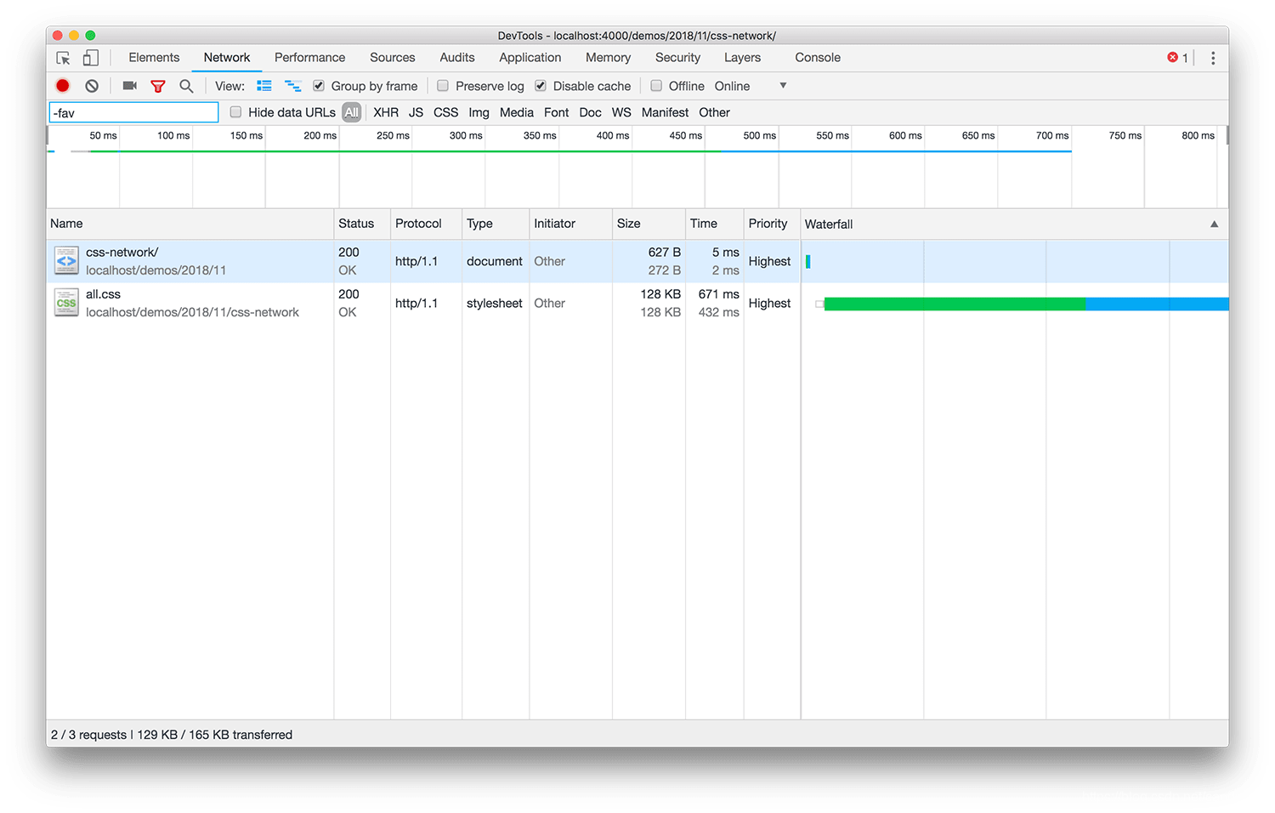This screenshot has height=813, width=1275.
Task: Sort by the Priority column header
Action: (772, 224)
